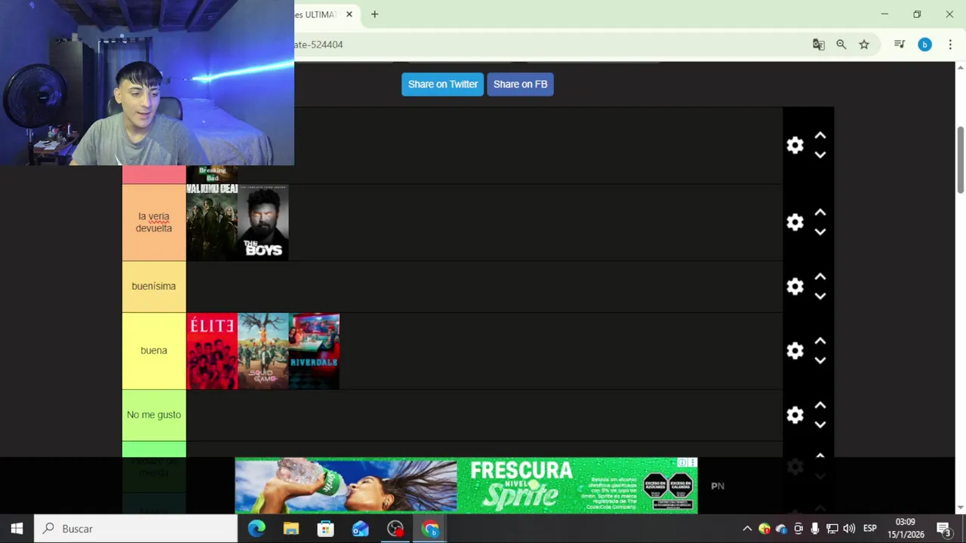Open network status tray icon
Image resolution: width=966 pixels, height=543 pixels.
point(832,529)
